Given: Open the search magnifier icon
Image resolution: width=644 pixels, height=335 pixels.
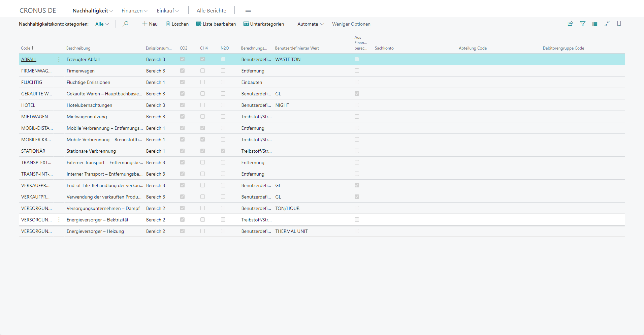Looking at the screenshot, I should pos(125,24).
